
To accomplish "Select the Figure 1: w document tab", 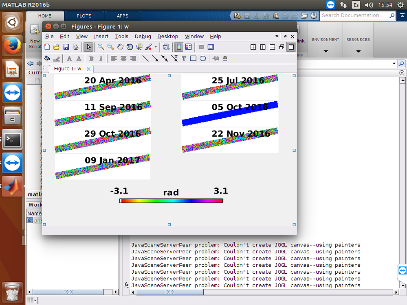I will pyautogui.click(x=68, y=69).
